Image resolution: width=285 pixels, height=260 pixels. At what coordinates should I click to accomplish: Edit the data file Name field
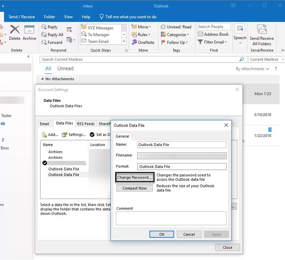pos(182,145)
